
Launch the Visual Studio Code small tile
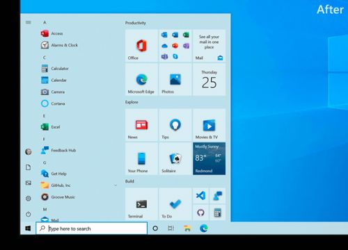(200, 196)
